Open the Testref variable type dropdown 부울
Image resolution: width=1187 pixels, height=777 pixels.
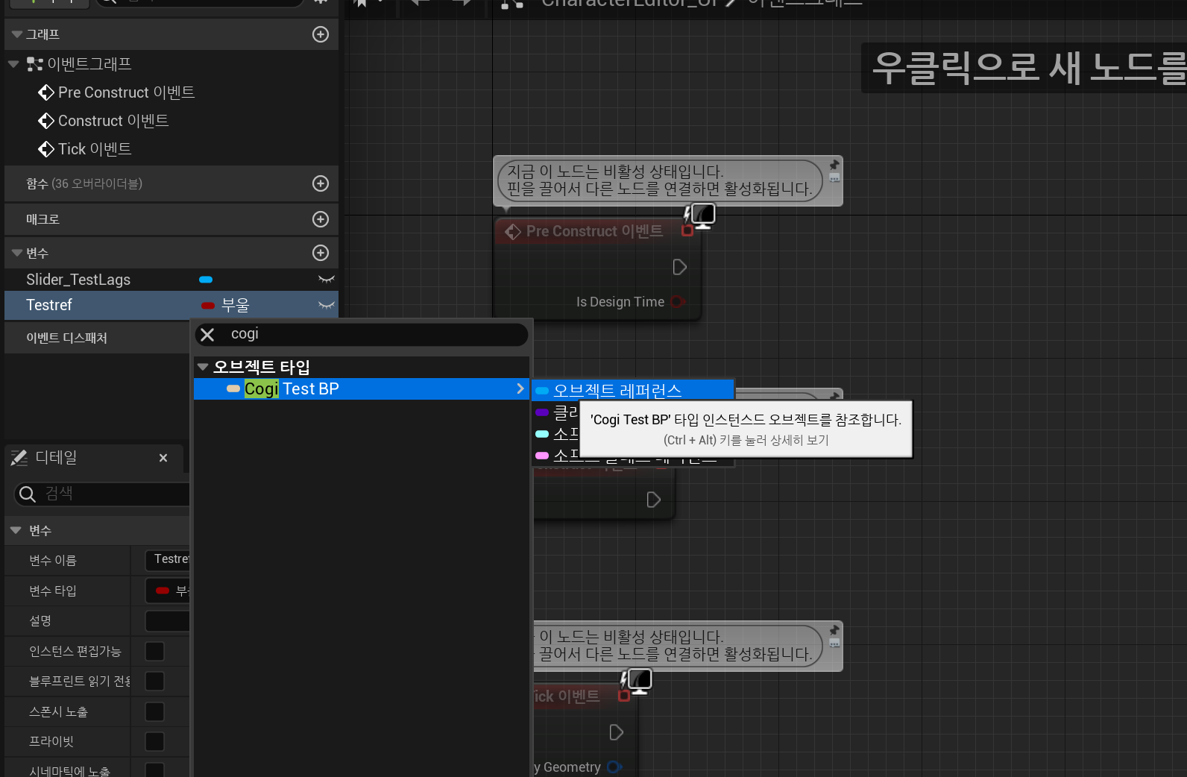pos(227,305)
